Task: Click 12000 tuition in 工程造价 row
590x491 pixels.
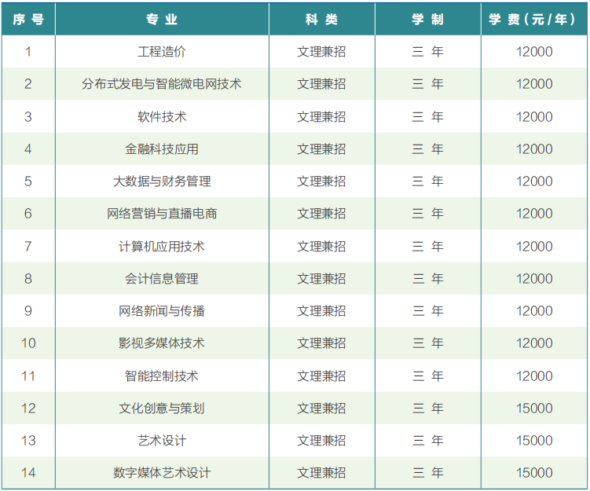Action: [x=534, y=52]
